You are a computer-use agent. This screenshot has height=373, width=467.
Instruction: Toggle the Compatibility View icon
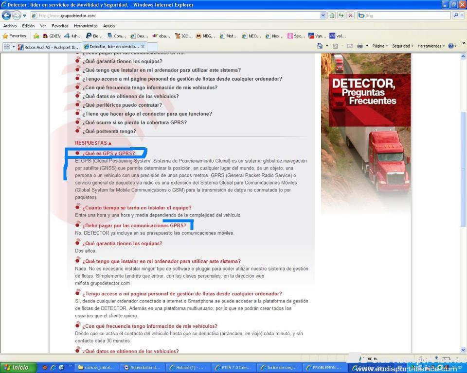coord(332,16)
